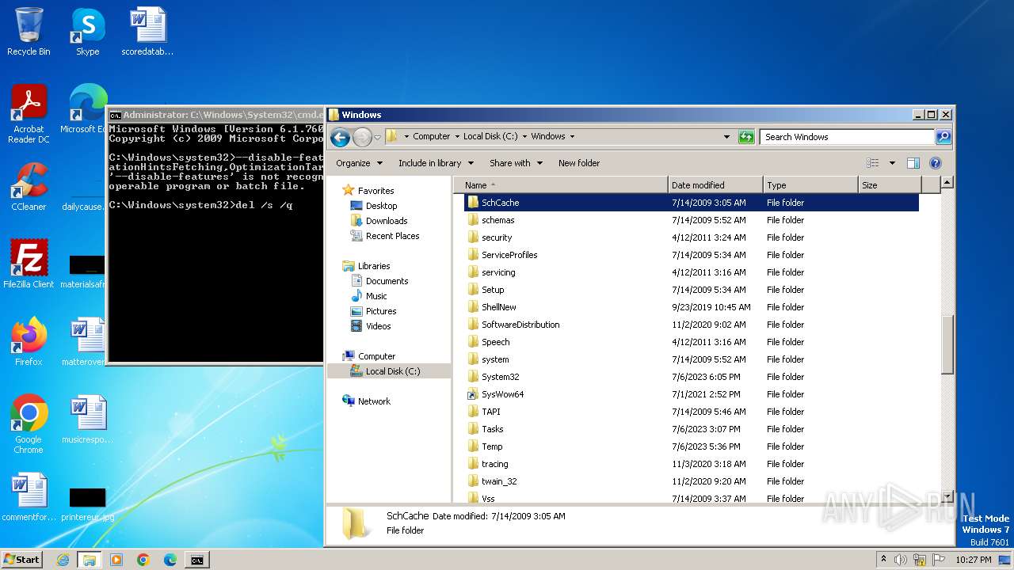
Task: Select Pictures library in navigation pane
Action: (x=373, y=311)
